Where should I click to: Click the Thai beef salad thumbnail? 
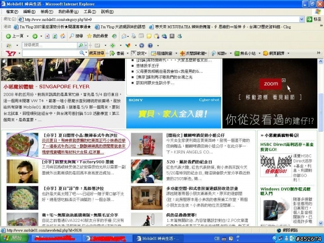pyautogui.click(x=22, y=145)
